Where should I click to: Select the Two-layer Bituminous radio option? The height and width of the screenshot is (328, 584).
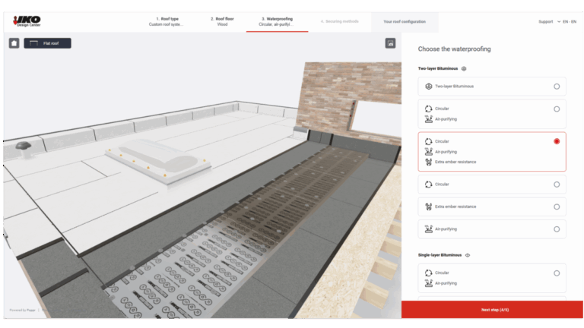pos(557,87)
